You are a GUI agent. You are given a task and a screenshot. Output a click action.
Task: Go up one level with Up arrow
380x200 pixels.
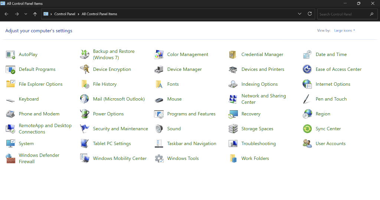35,14
